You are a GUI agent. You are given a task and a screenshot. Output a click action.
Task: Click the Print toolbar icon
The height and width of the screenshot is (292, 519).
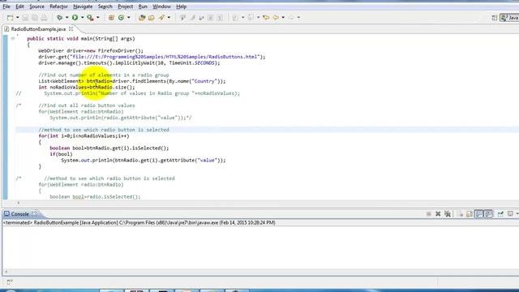point(44,18)
